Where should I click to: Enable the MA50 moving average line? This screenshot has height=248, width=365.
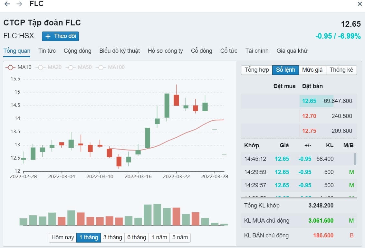click(x=79, y=68)
